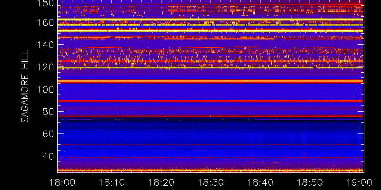Select the 18:00 time axis label
381x190 pixels.
point(62,182)
